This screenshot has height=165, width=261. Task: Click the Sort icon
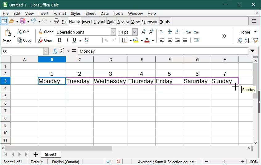click(247, 40)
